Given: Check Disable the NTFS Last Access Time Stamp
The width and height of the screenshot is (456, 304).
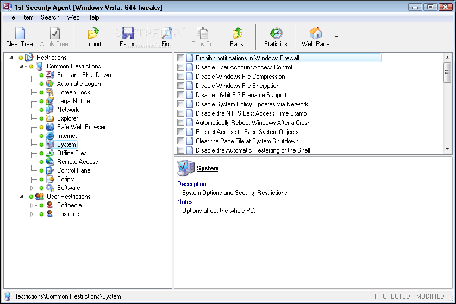Looking at the screenshot, I should pyautogui.click(x=180, y=113).
